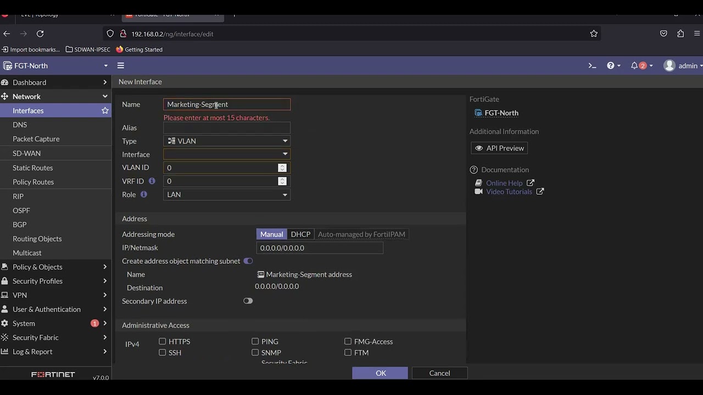Click the Alias input field
Viewport: 703px width, 395px height.
pyautogui.click(x=227, y=128)
